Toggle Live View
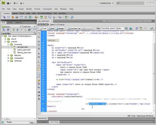The image size is (156, 125). [73, 28]
